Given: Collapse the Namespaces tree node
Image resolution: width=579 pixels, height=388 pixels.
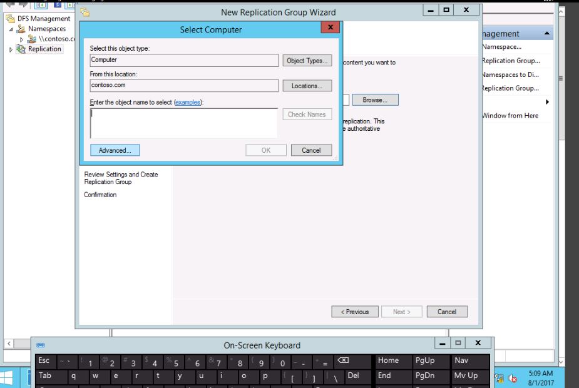Looking at the screenshot, I should click(x=11, y=29).
